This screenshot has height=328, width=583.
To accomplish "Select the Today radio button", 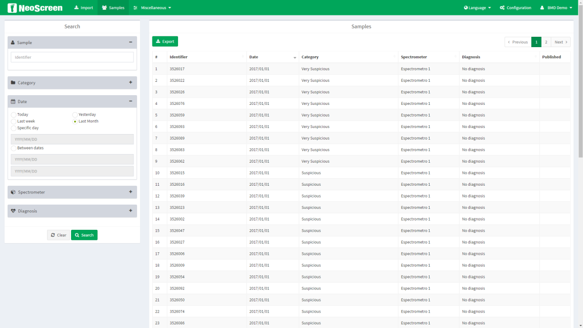I will click(14, 115).
